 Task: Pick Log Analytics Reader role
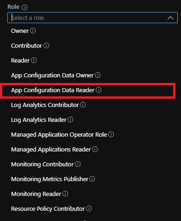(39, 120)
